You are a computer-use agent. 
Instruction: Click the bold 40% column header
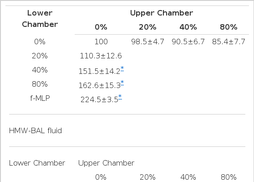pyautogui.click(x=188, y=27)
